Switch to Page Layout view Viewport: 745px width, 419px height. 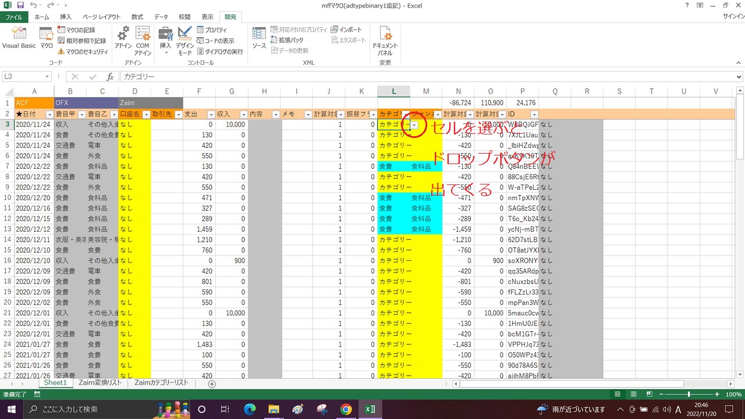[634, 395]
